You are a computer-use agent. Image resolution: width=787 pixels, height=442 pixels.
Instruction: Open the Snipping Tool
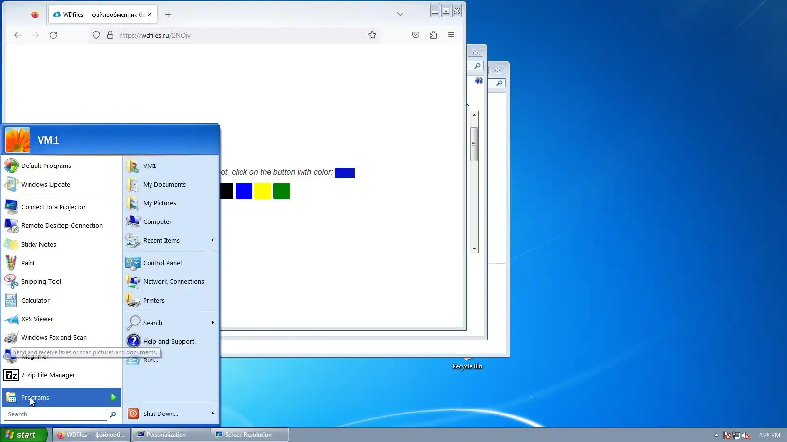pos(61,281)
